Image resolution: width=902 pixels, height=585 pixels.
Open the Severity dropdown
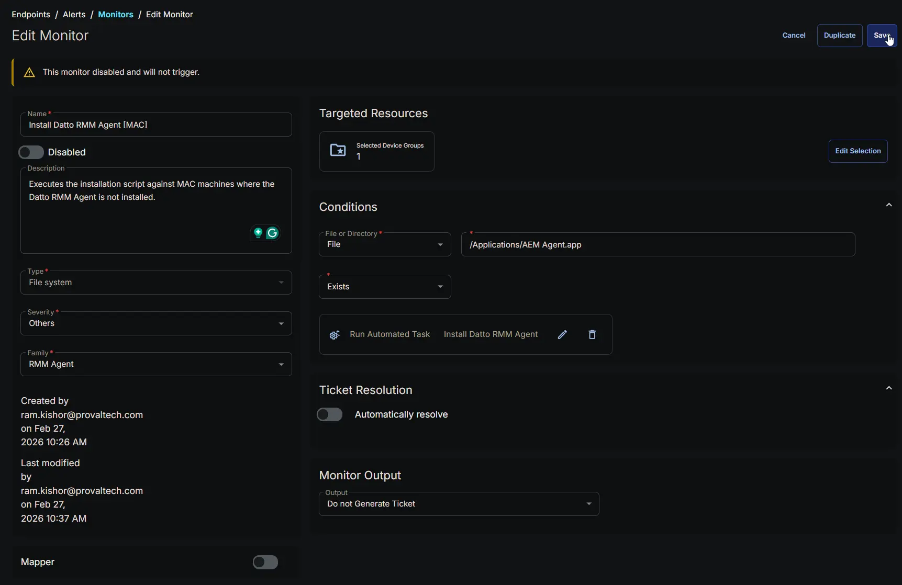click(156, 323)
